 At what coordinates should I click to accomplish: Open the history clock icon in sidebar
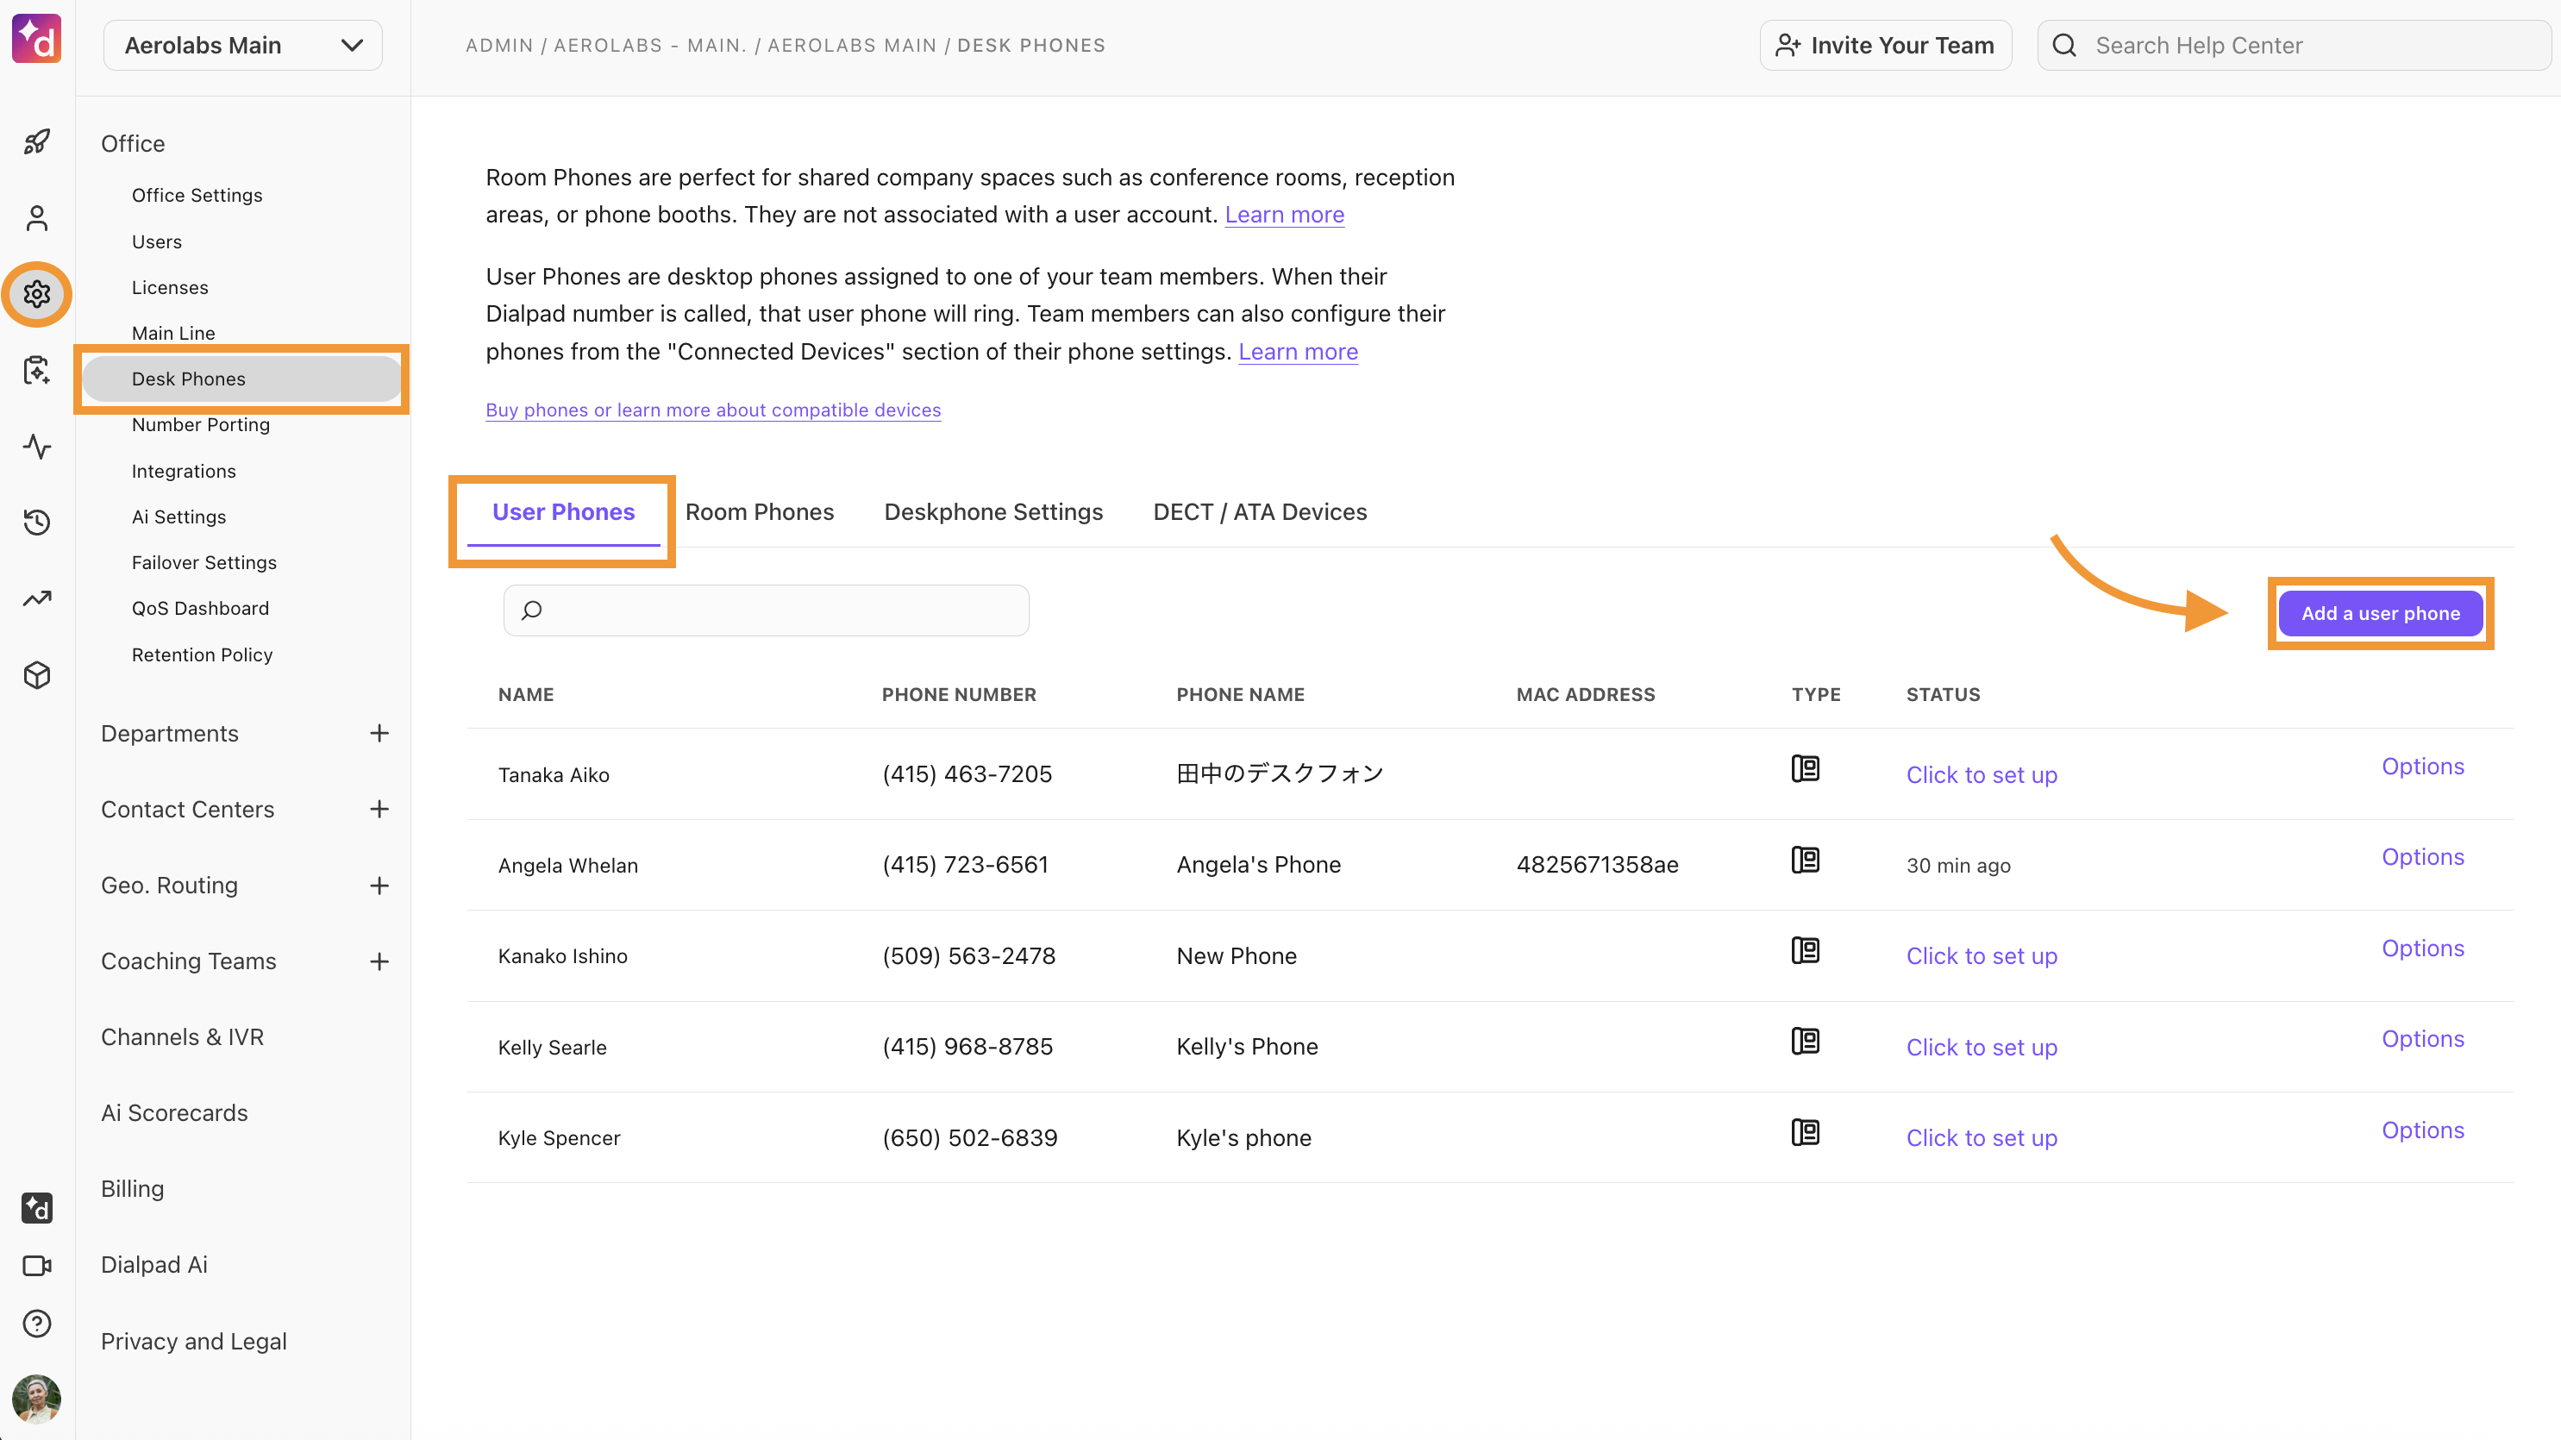coord(37,522)
